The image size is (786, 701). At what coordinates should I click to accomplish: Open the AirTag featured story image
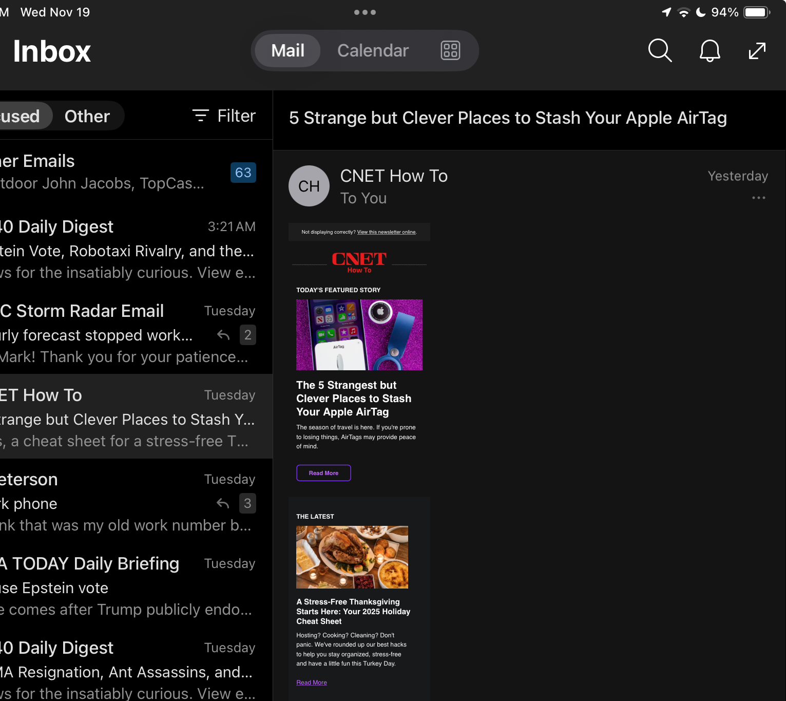coord(359,335)
